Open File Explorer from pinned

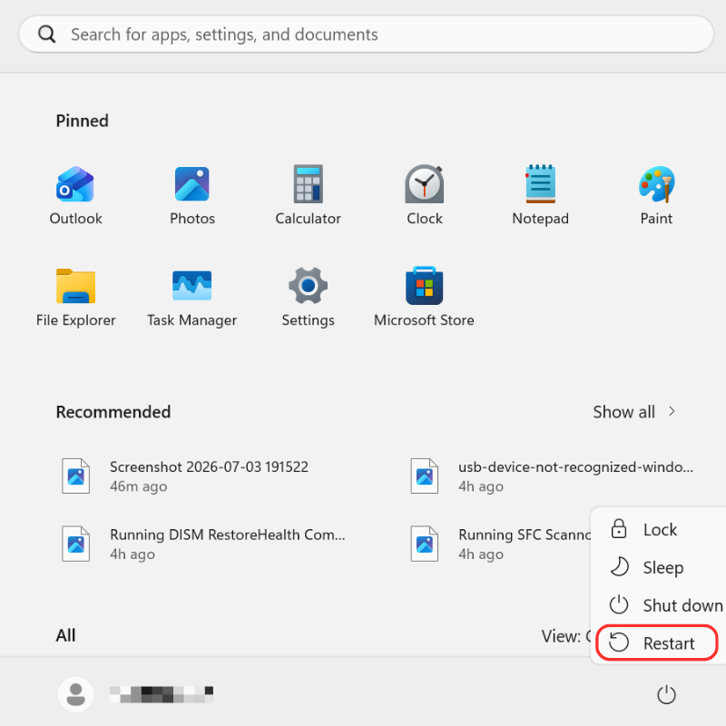75,298
